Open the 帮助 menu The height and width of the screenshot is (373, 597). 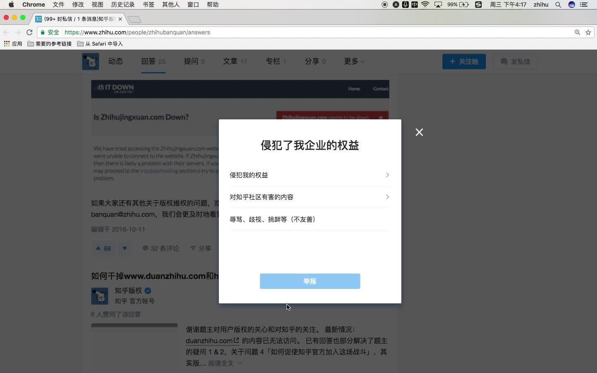[x=213, y=5]
